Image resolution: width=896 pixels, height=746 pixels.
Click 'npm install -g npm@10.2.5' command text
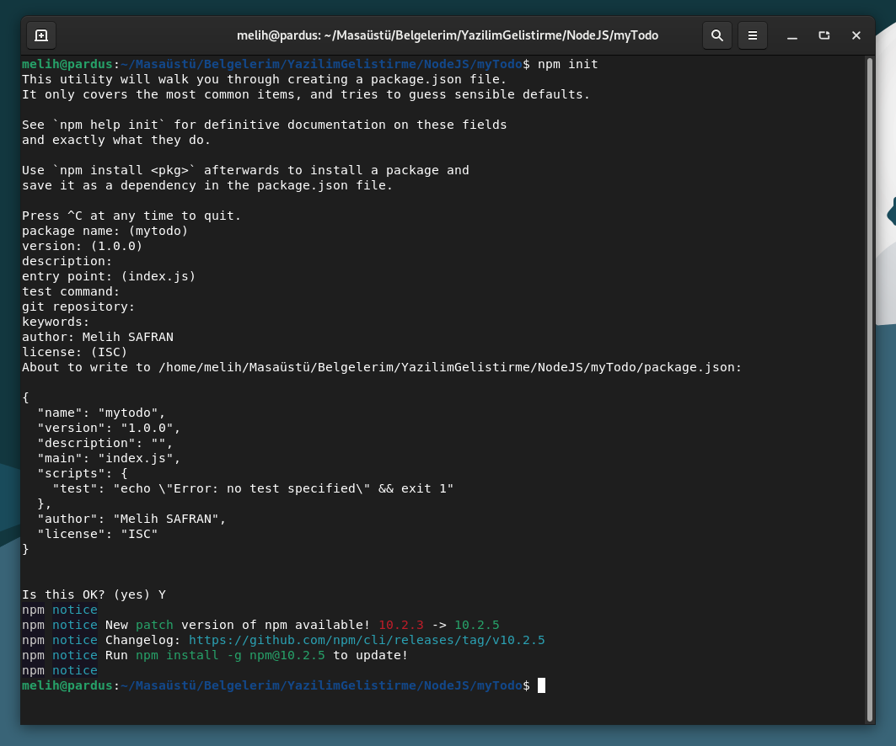[230, 655]
